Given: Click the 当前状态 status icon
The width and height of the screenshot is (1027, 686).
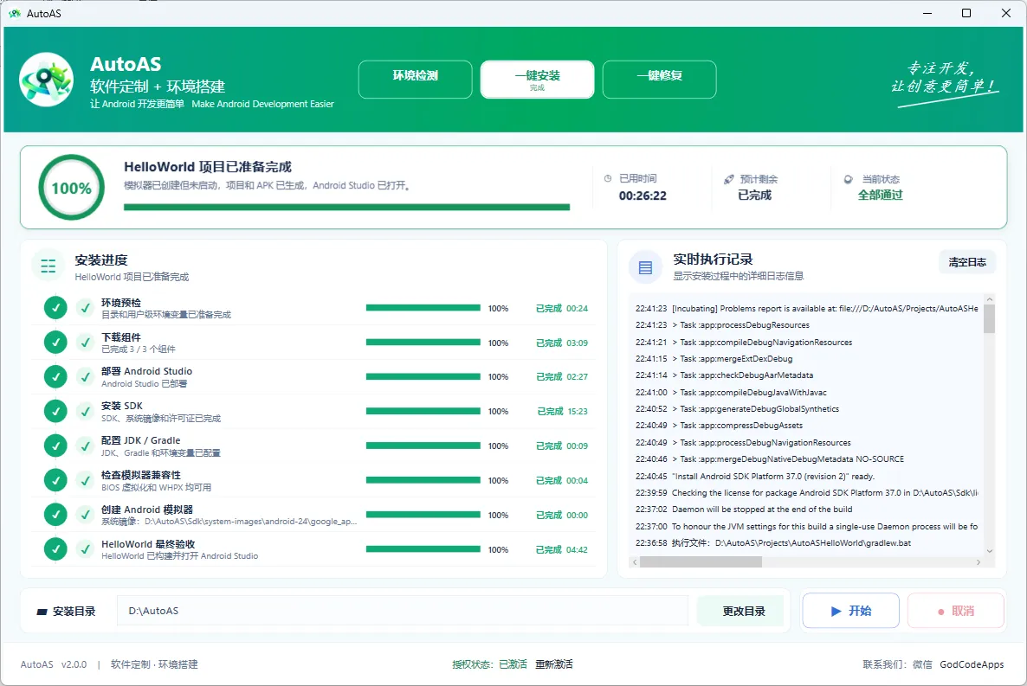Looking at the screenshot, I should point(849,179).
